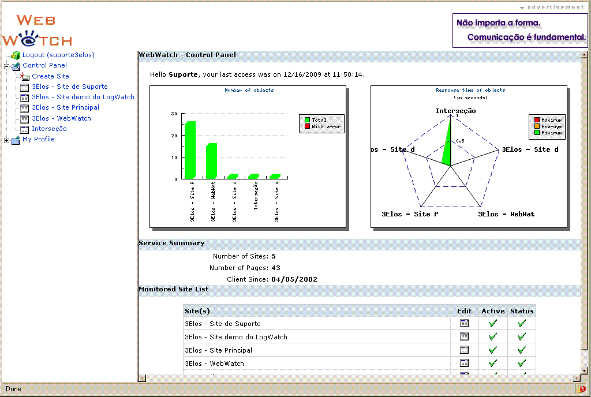Click the vertical scrollbar down arrow
The width and height of the screenshot is (591, 397).
pyautogui.click(x=585, y=370)
